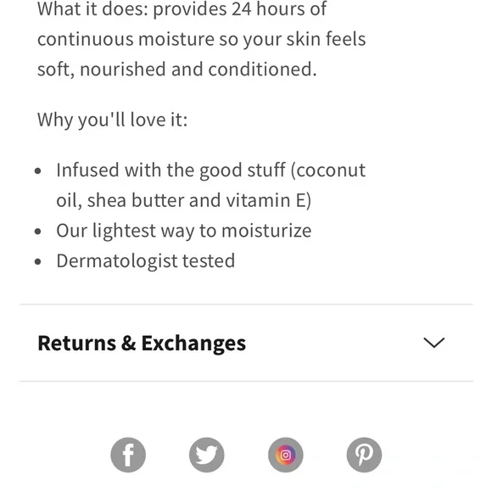Expand Returns & Exchanges chevron arrow
The width and height of the screenshot is (492, 492).
coord(434,343)
